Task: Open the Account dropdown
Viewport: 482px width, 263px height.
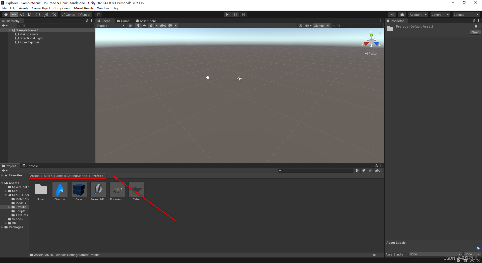Action: coord(418,15)
